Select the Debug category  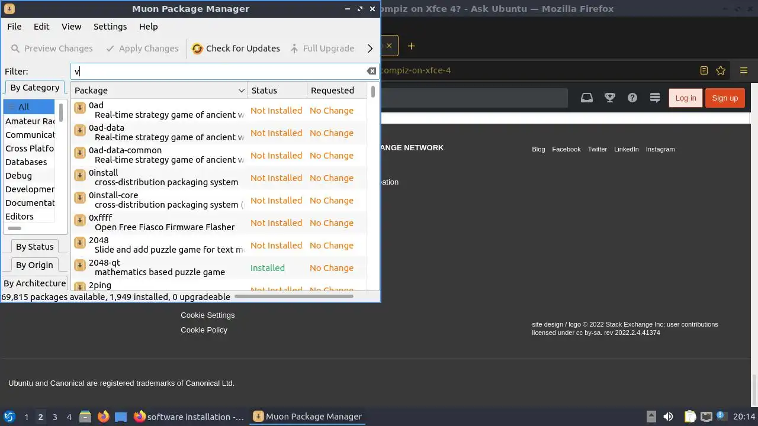[29, 176]
